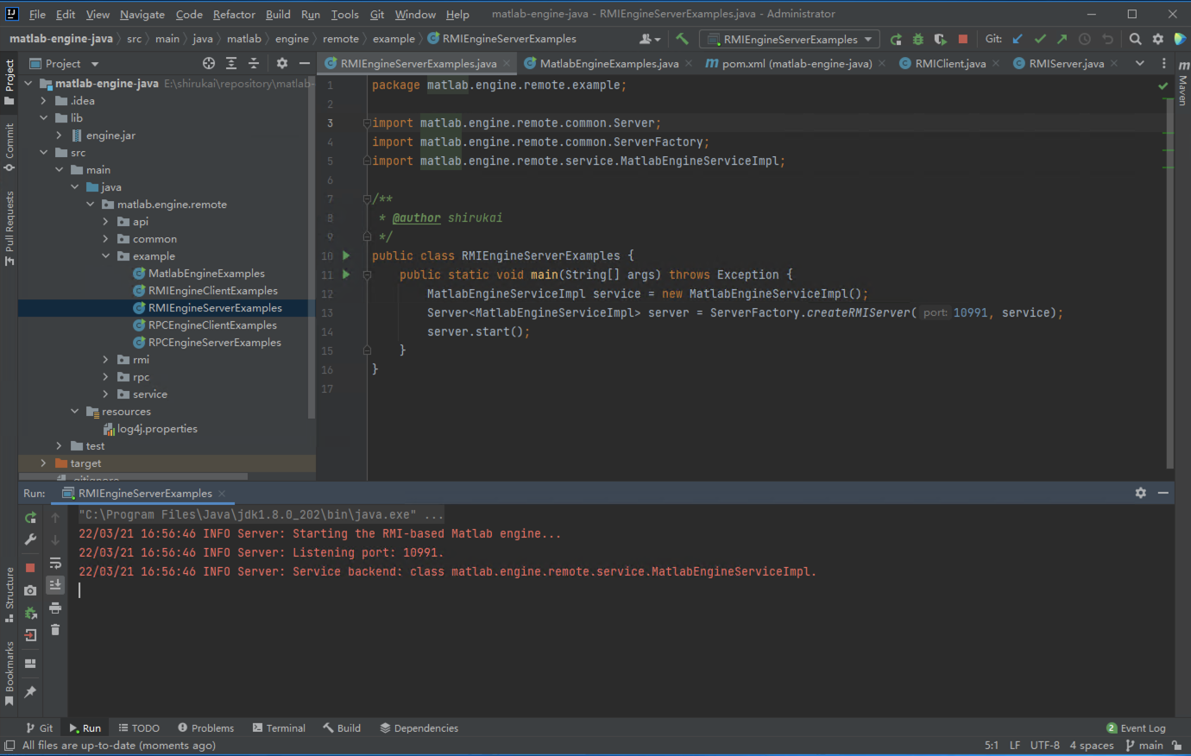Viewport: 1191px width, 756px height.
Task: Pin the Run tab
Action: [30, 692]
